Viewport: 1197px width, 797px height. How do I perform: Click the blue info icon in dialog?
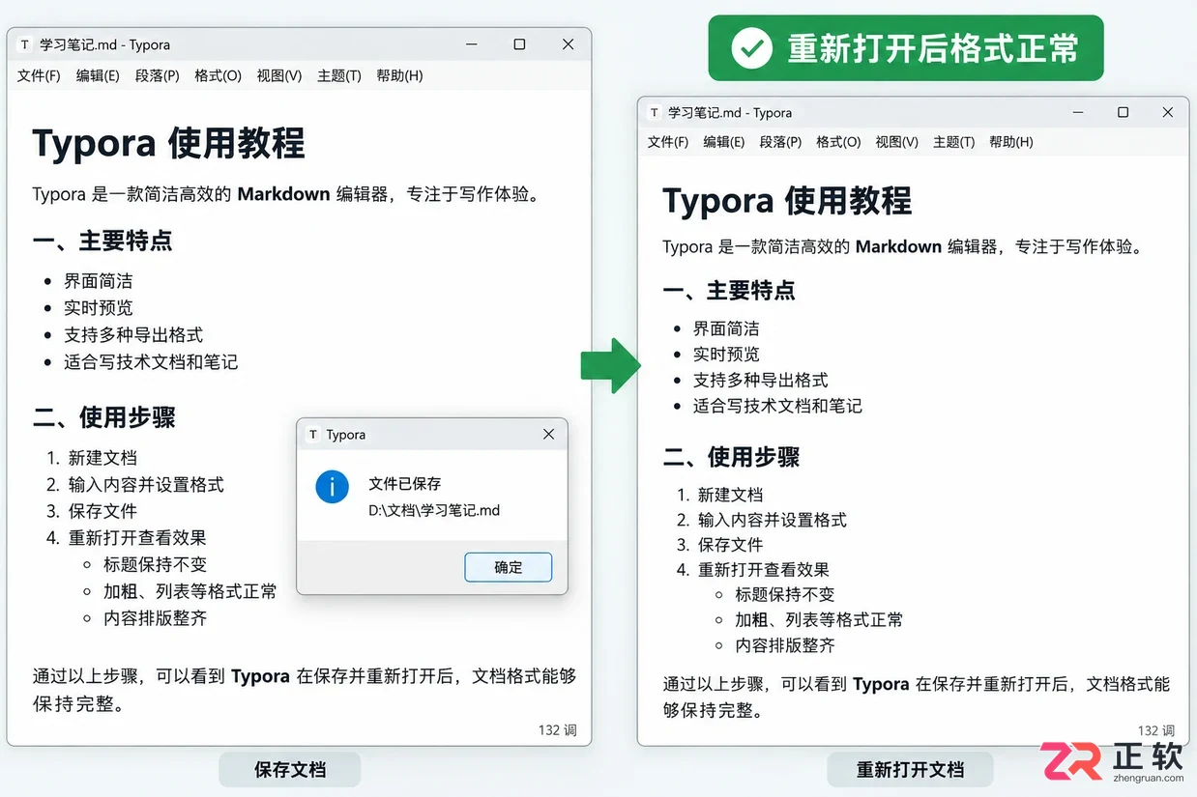point(332,487)
